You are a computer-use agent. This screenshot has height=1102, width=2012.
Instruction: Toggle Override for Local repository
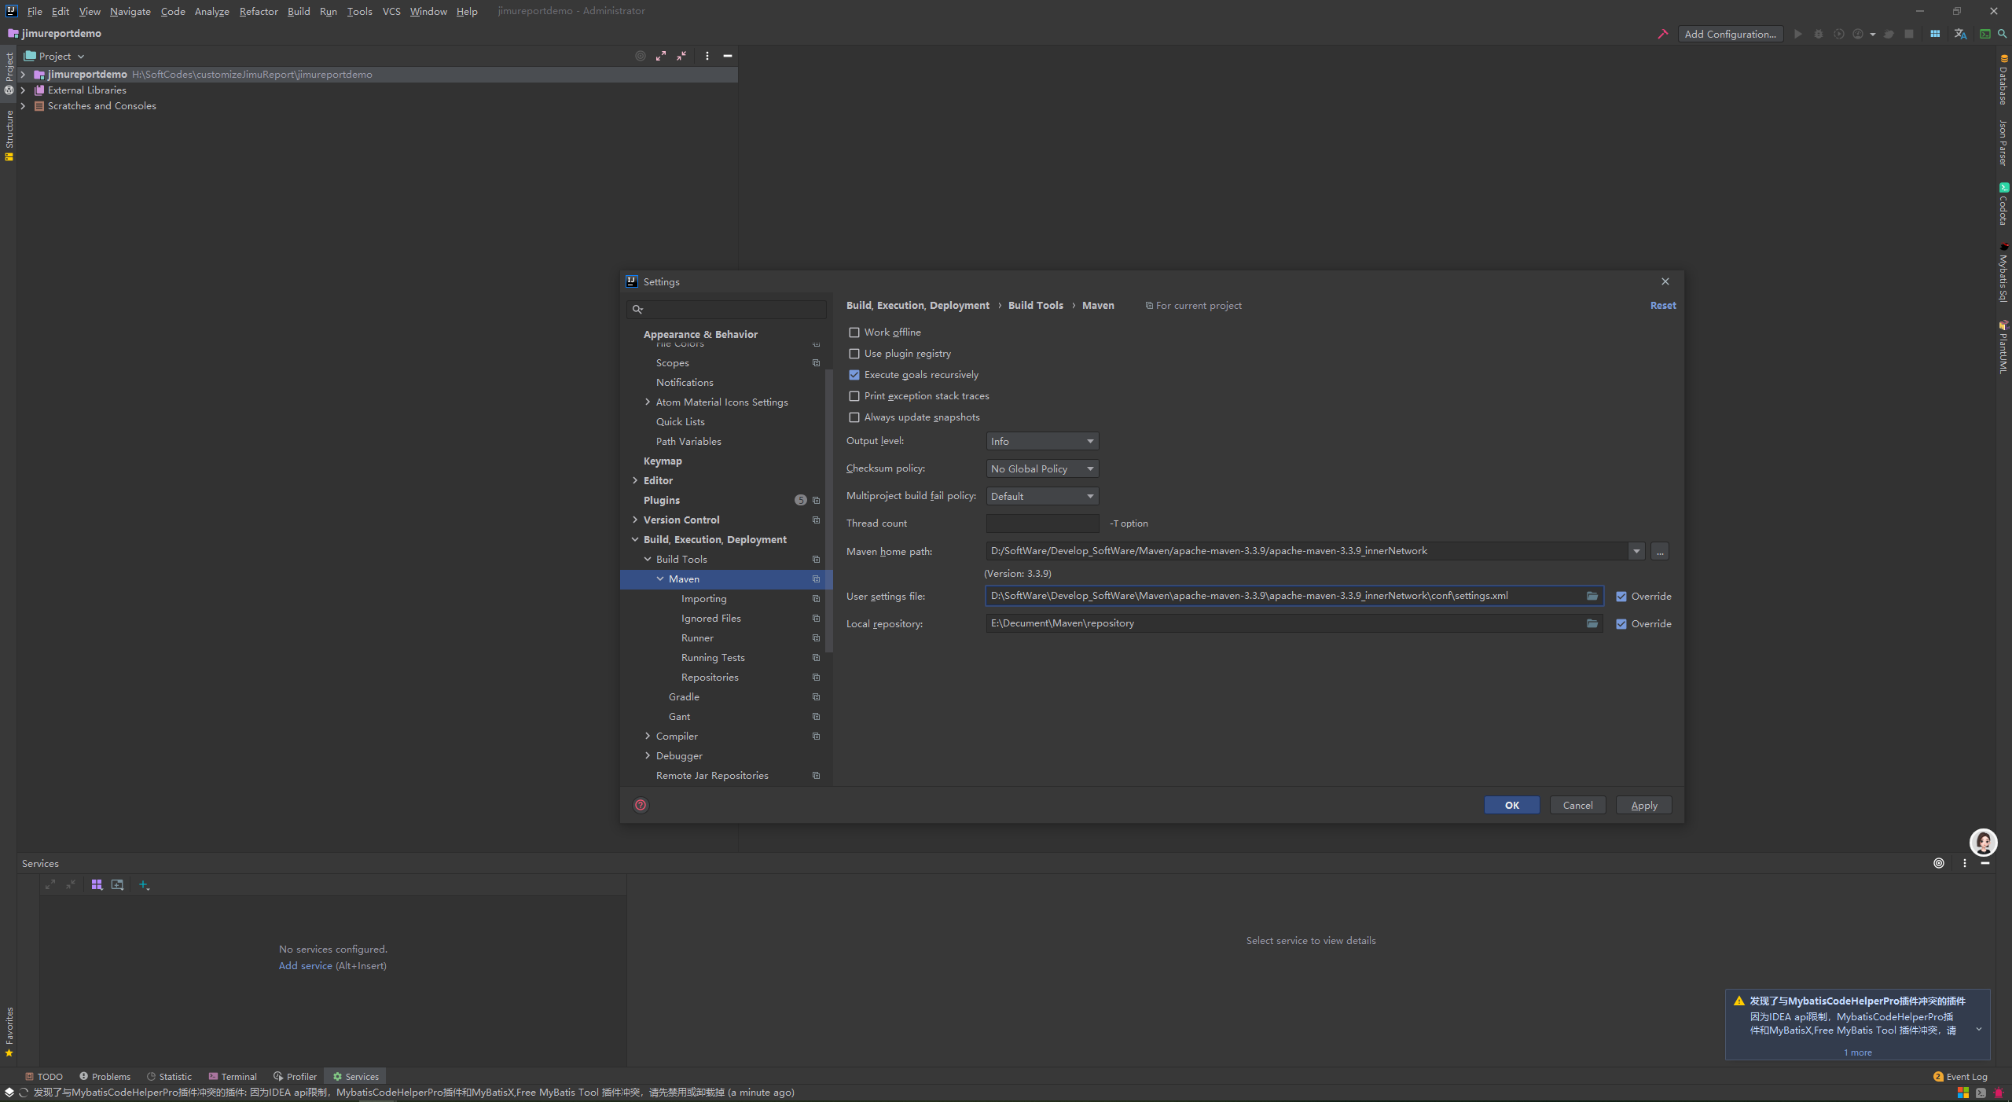click(1621, 624)
